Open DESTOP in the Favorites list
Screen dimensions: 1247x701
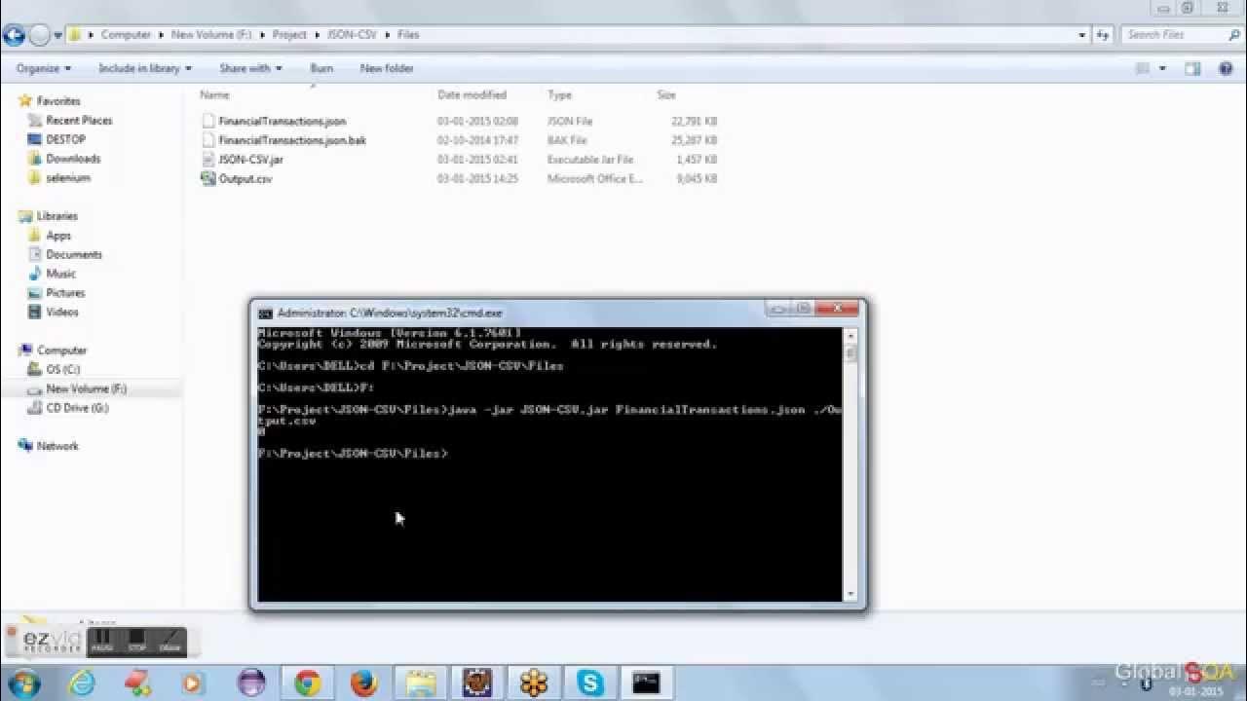point(65,139)
